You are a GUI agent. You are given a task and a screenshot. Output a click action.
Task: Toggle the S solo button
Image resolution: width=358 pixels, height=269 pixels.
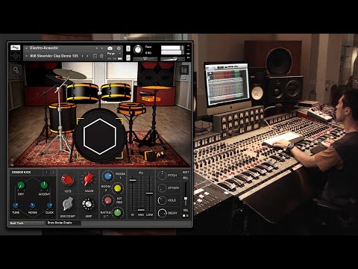coord(128,49)
